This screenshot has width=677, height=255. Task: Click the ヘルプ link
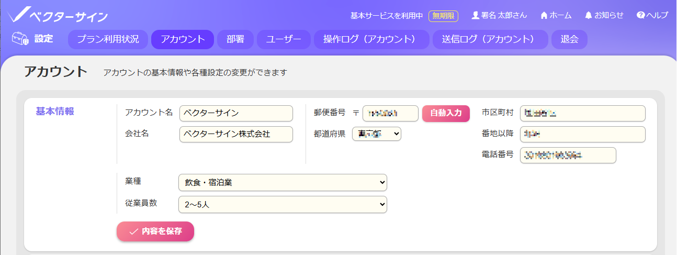coord(657,16)
